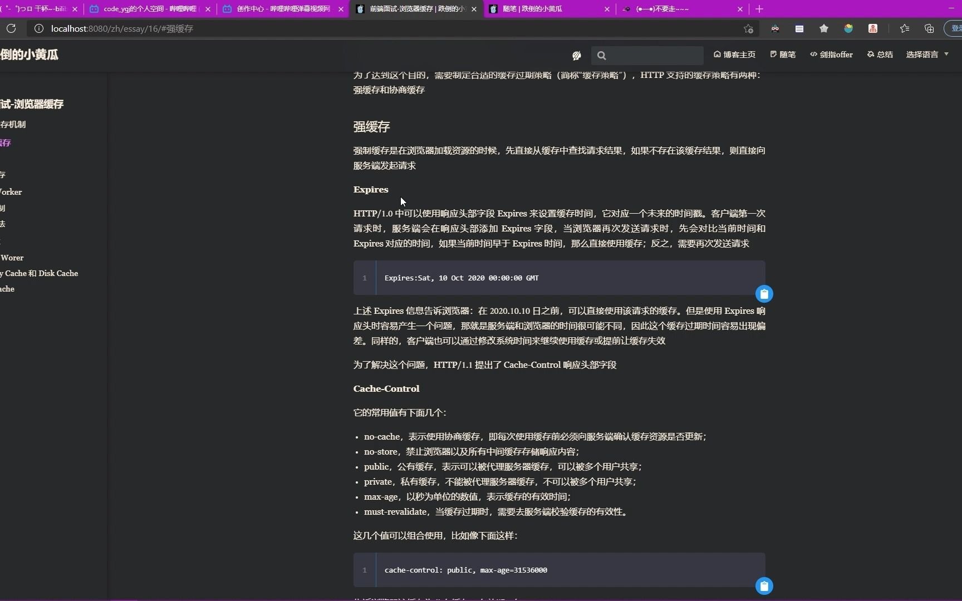Screen dimensions: 962x601
Task: Select the Worer sidebar link
Action: pyautogui.click(x=12, y=258)
